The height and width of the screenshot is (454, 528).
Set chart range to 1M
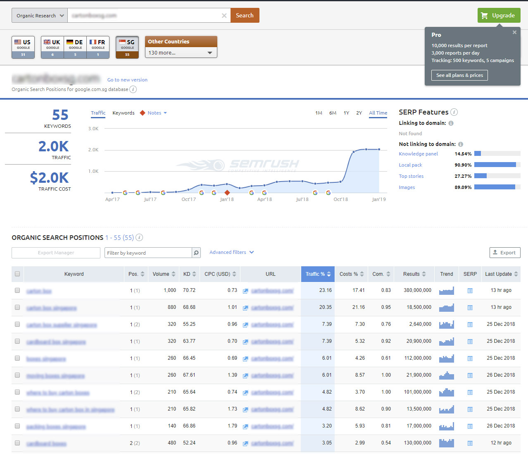[x=319, y=113]
